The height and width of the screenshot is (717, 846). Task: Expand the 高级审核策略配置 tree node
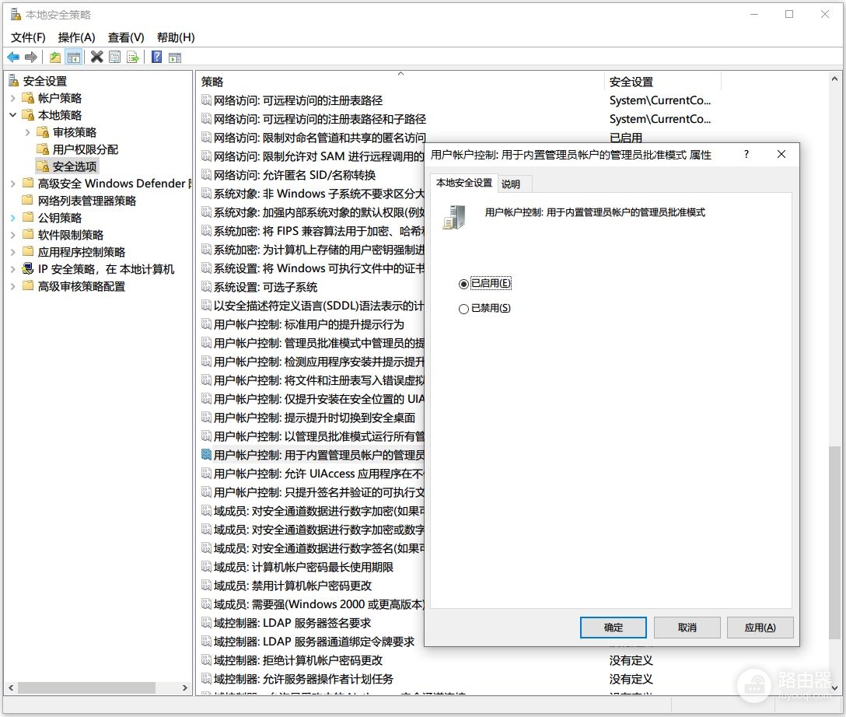13,286
